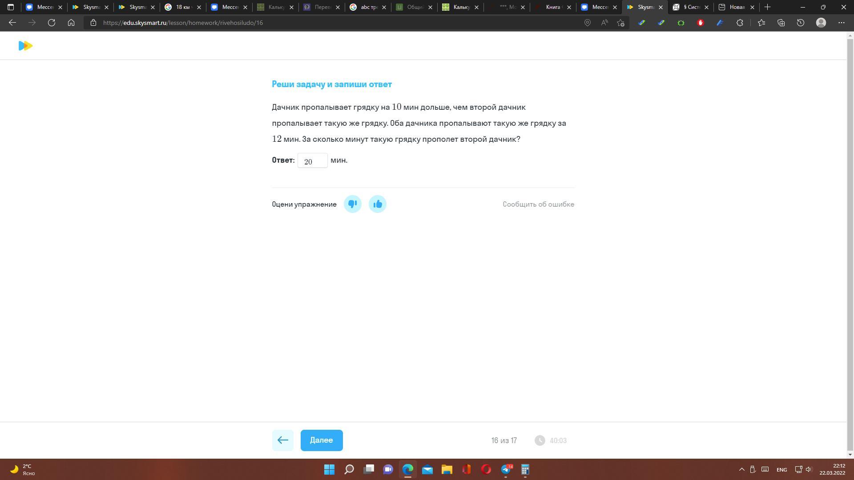854x480 pixels.
Task: Click 'Сообщить об ошибке' link
Action: tap(538, 204)
